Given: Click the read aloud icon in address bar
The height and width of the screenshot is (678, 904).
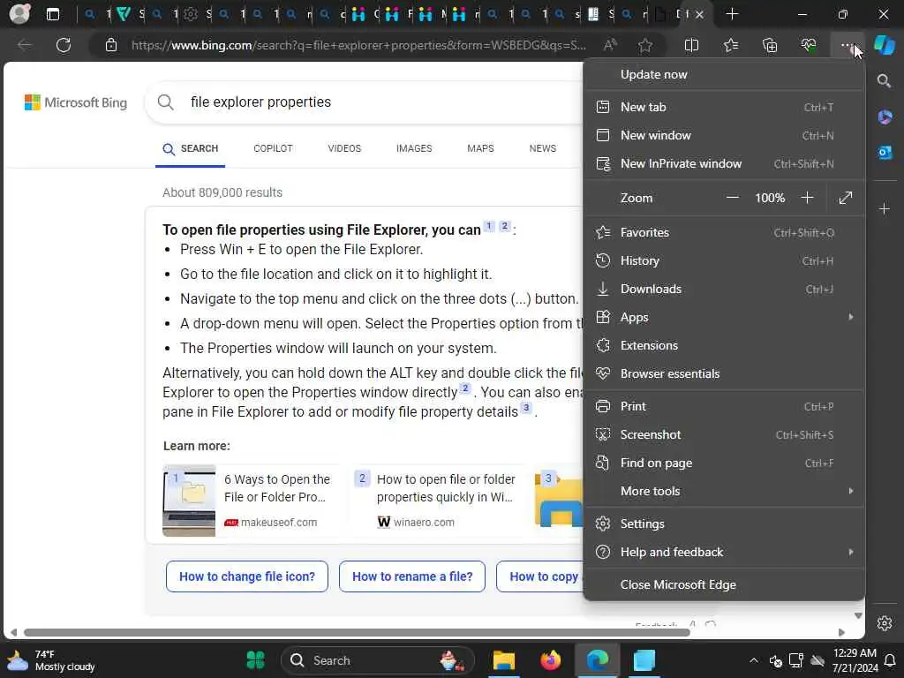Looking at the screenshot, I should pyautogui.click(x=610, y=45).
